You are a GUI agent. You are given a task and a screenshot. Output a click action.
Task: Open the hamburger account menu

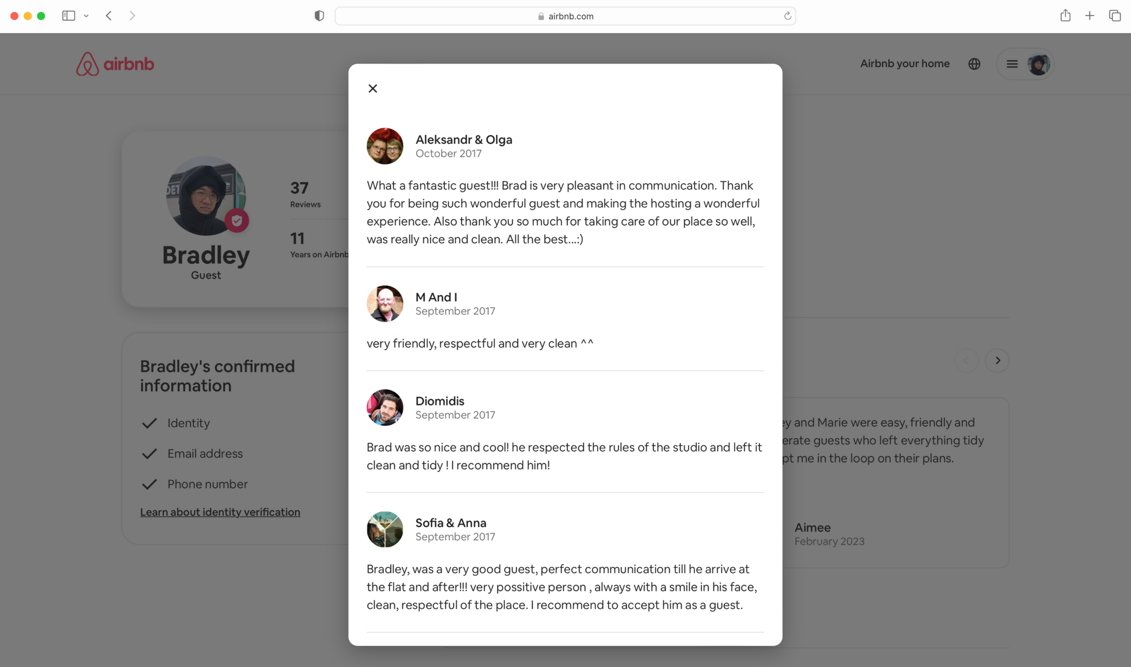tap(1012, 64)
